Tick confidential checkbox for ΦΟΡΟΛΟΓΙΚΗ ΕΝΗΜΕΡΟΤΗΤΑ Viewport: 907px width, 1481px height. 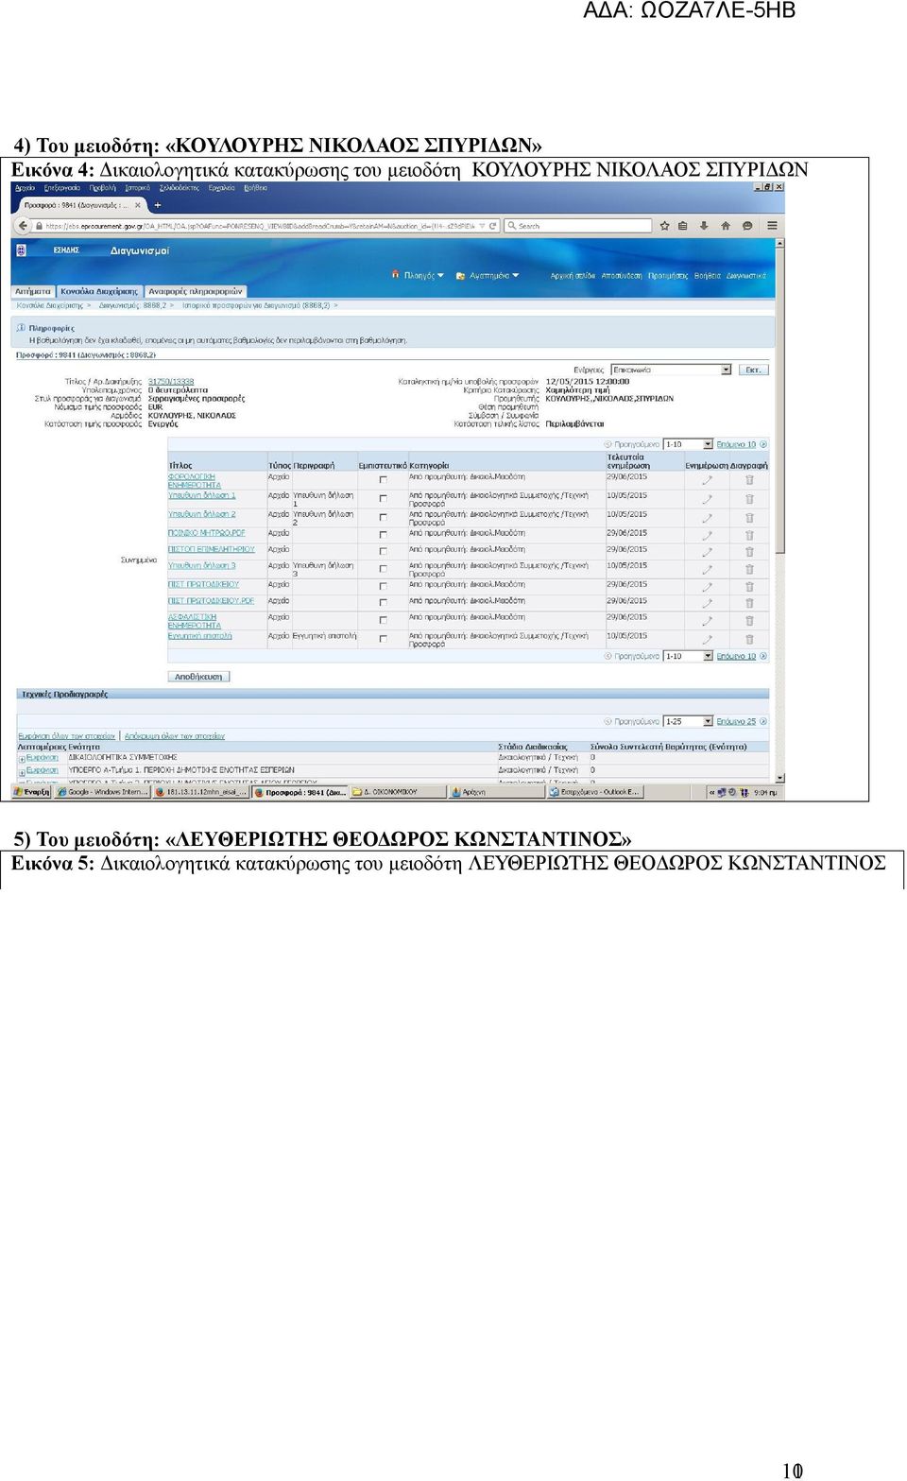pos(383,479)
